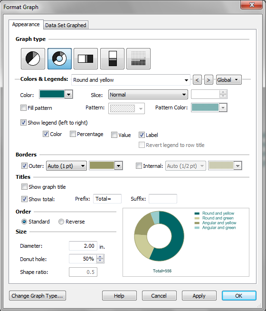Image resolution: width=266 pixels, height=311 pixels.
Task: Open the Slice Normal dropdown
Action: [x=148, y=95]
